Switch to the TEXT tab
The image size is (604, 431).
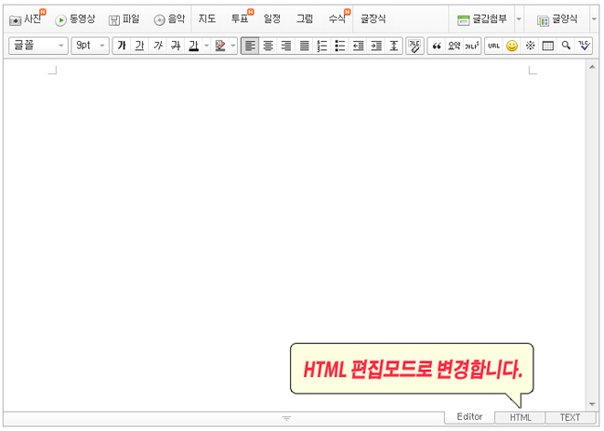pyautogui.click(x=571, y=417)
